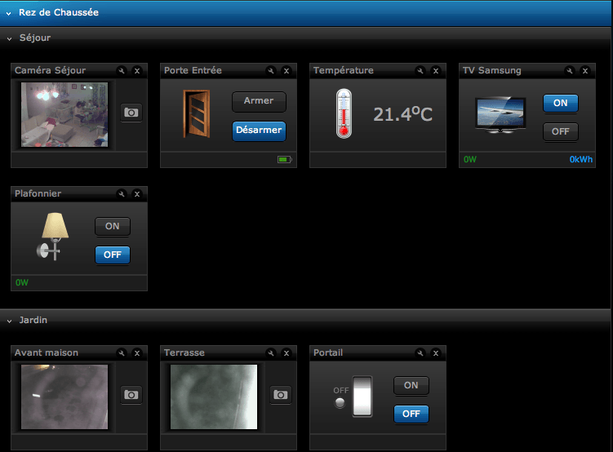
Task: Click the Plafonnier widget title
Action: coord(38,193)
